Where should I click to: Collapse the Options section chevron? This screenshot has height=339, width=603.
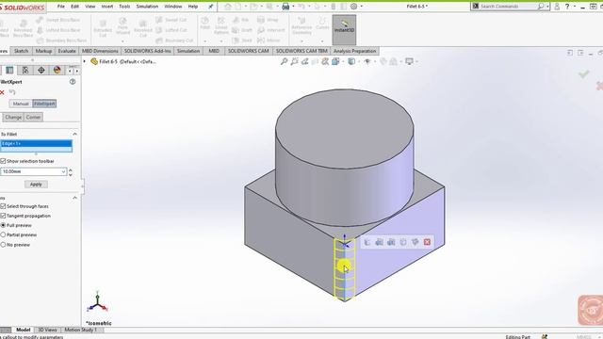pos(74,198)
